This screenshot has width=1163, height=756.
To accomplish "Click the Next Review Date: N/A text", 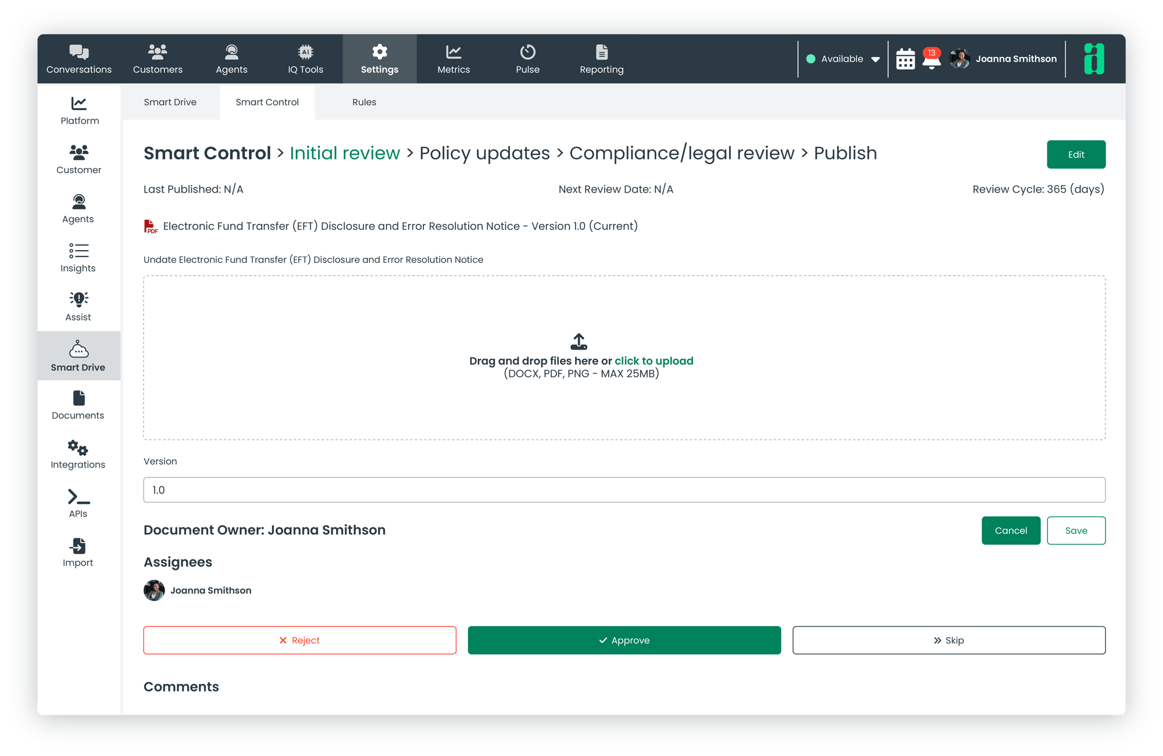I will click(x=616, y=189).
